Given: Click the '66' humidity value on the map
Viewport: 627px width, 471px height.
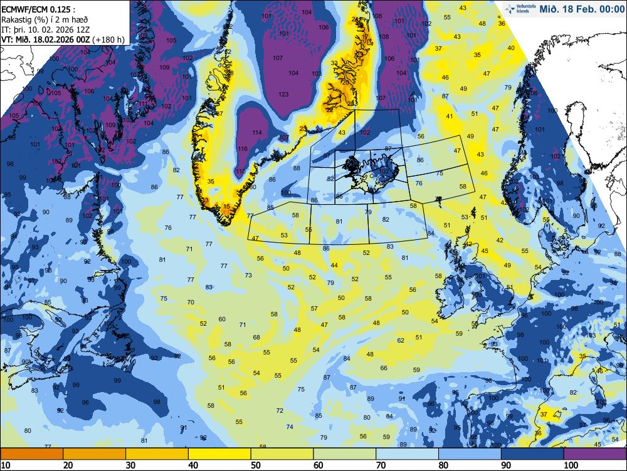Looking at the screenshot, I should pos(384,368).
